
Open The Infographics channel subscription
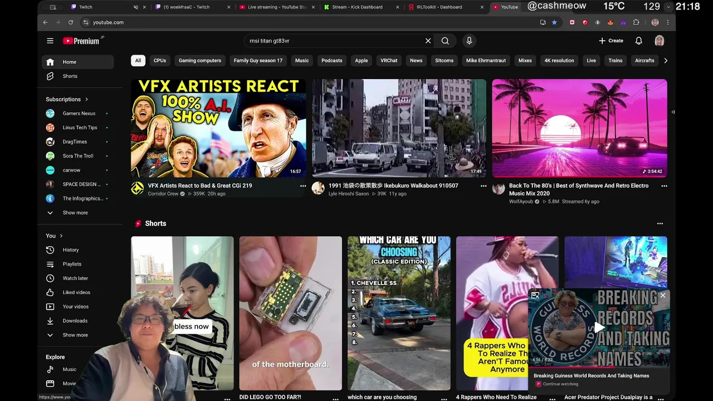[77, 198]
